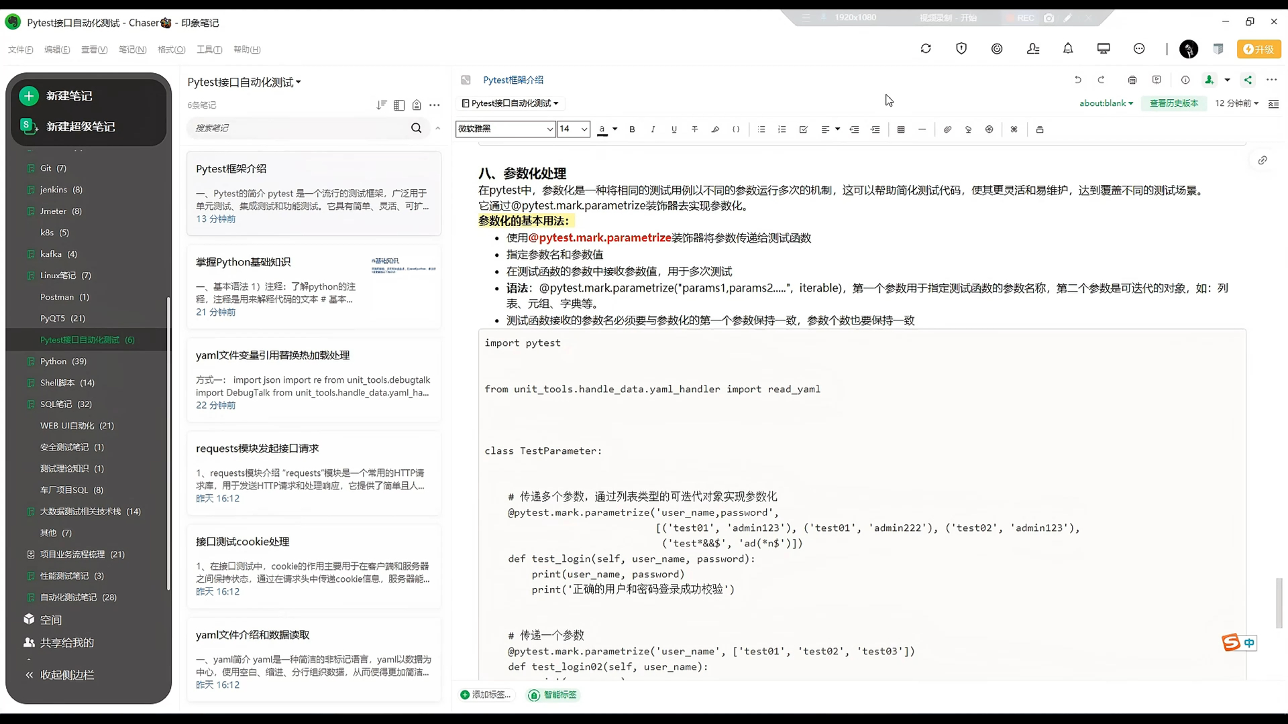Open note 掌握Python基础知识
Screen dimensions: 1288x724
click(x=313, y=286)
